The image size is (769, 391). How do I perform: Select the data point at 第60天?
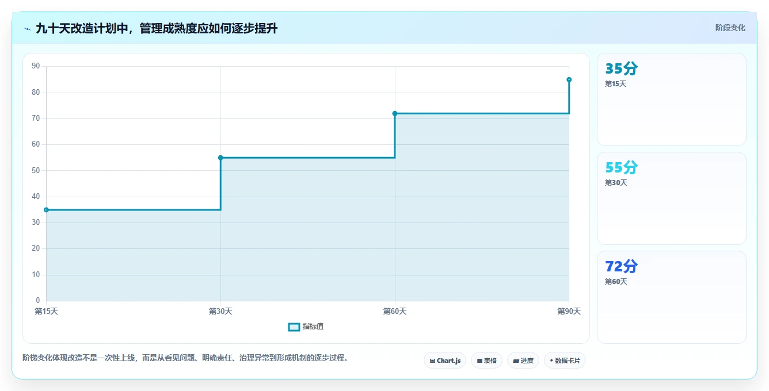pos(395,113)
